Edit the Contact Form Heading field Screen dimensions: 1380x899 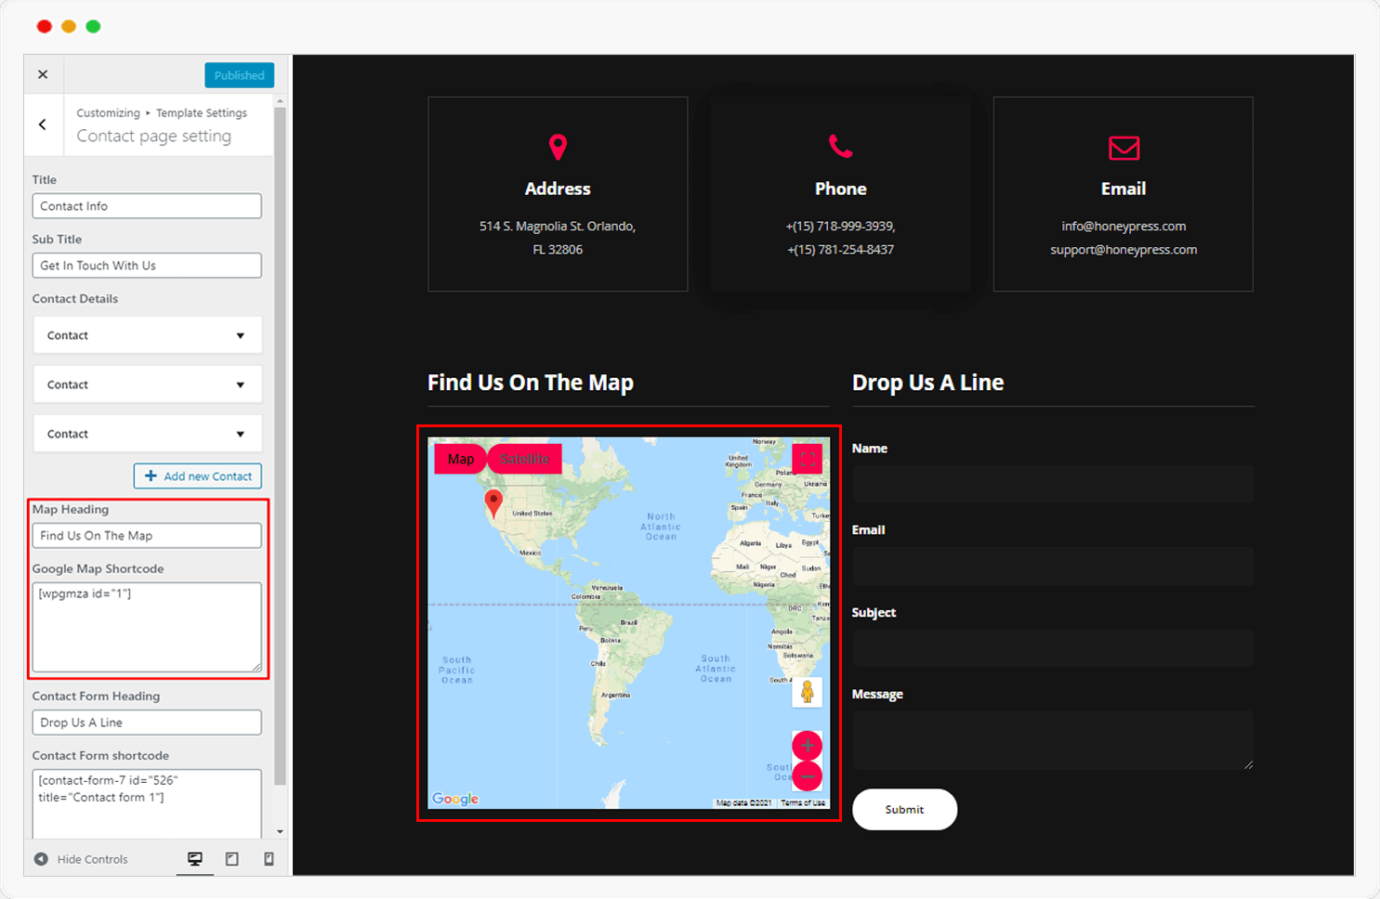coord(147,723)
